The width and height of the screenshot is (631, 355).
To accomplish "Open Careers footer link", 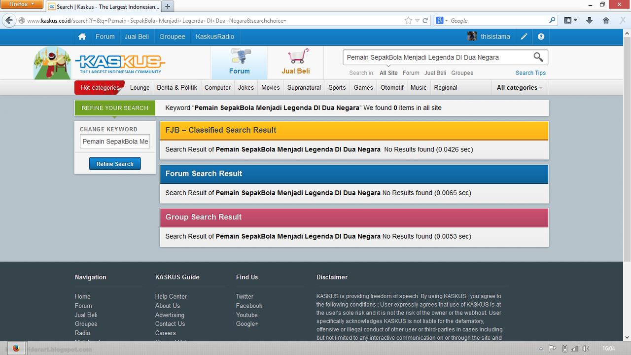I will pyautogui.click(x=165, y=333).
